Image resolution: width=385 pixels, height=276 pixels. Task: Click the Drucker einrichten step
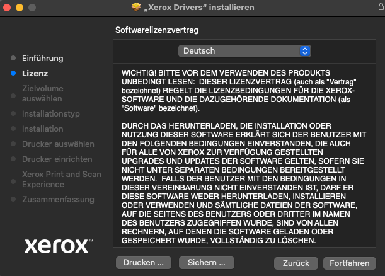(x=57, y=159)
